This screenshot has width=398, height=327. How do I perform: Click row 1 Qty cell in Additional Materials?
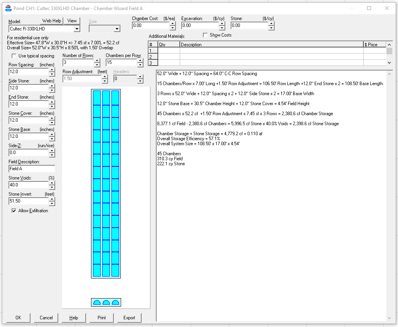(169, 50)
